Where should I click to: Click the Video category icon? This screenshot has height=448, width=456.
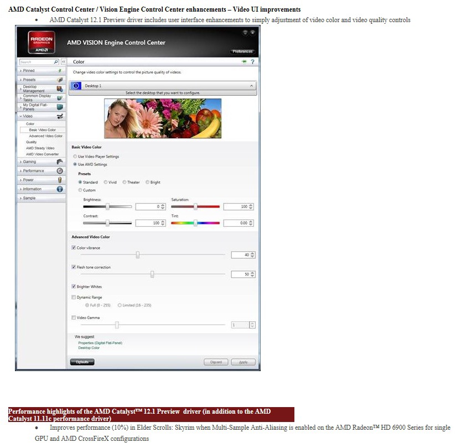click(x=60, y=116)
